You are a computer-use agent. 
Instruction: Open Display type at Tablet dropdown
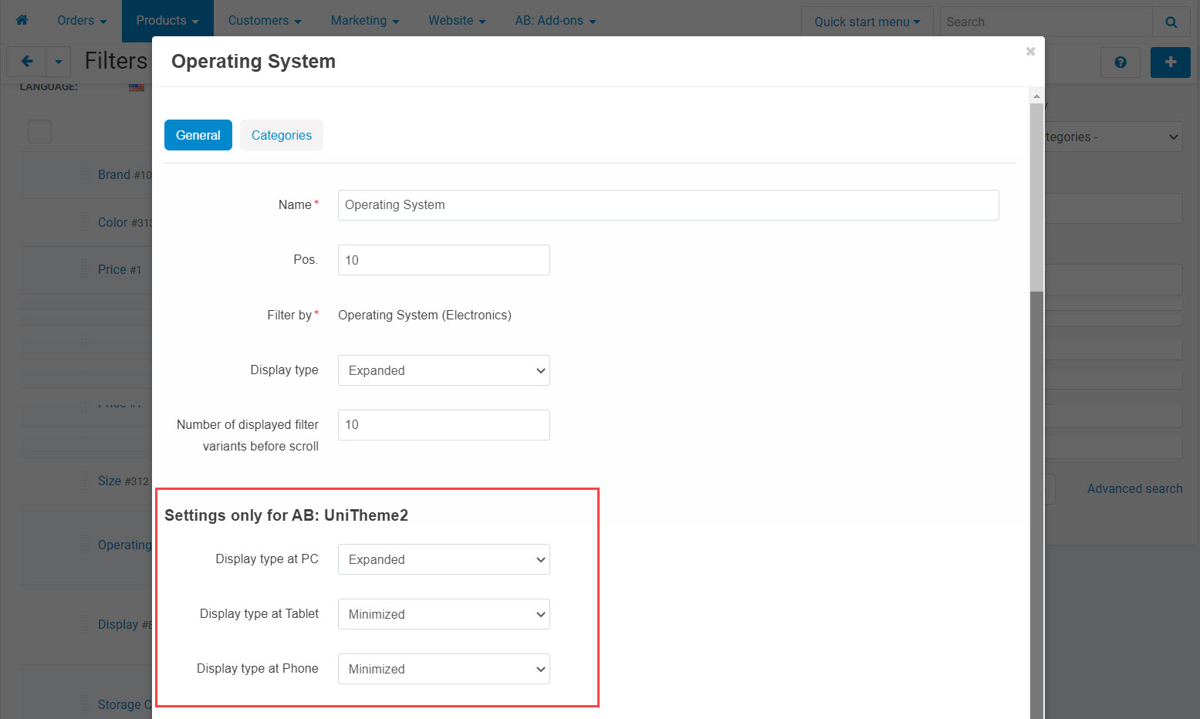(444, 614)
